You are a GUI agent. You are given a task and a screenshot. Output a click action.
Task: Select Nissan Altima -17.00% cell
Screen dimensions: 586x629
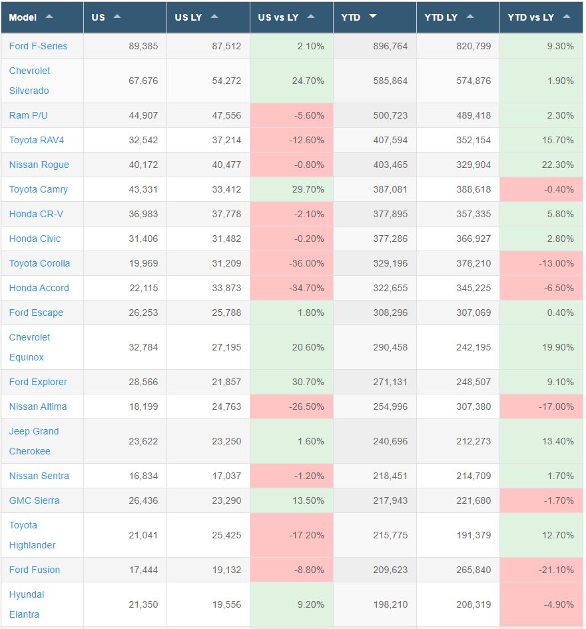pos(541,406)
